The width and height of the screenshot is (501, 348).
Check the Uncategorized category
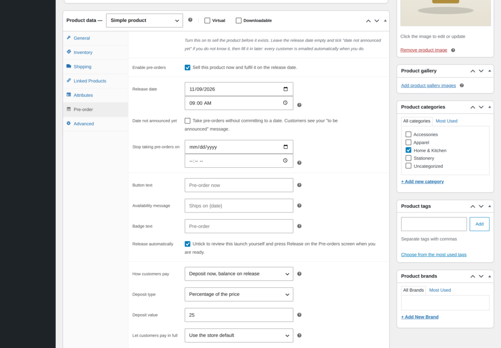pyautogui.click(x=409, y=166)
